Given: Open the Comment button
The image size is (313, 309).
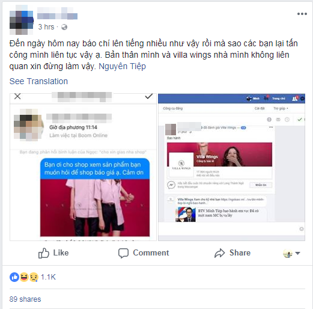Looking at the screenshot, I should [144, 253].
